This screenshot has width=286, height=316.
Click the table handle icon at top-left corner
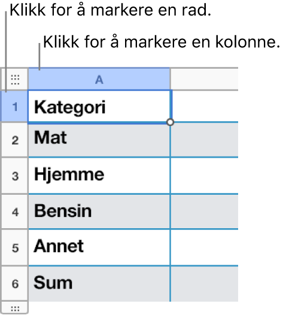coord(15,79)
